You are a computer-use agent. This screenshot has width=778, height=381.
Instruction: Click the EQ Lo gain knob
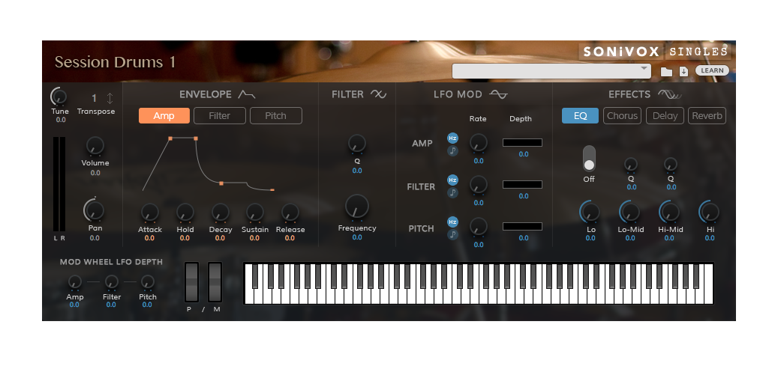pyautogui.click(x=590, y=213)
